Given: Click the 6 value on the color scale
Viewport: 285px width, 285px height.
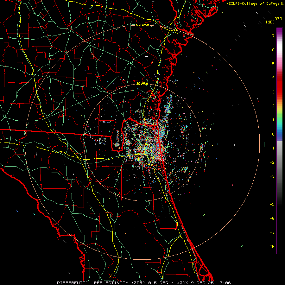Looking at the screenshot, I should [x=273, y=50].
